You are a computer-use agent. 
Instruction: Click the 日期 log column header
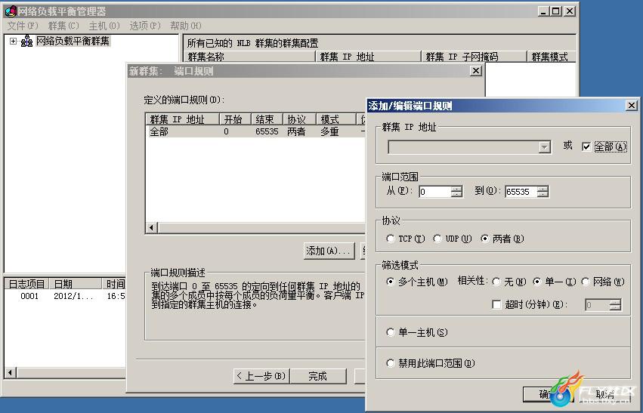76,284
